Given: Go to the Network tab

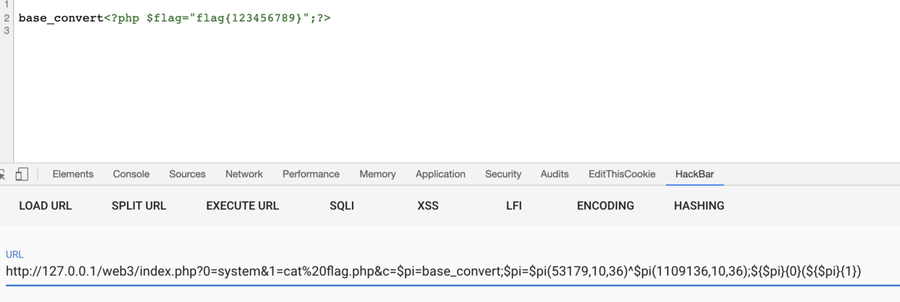Looking at the screenshot, I should tap(244, 174).
